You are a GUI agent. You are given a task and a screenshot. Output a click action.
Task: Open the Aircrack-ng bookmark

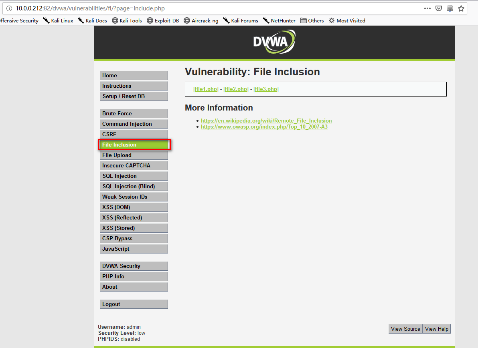coord(201,20)
